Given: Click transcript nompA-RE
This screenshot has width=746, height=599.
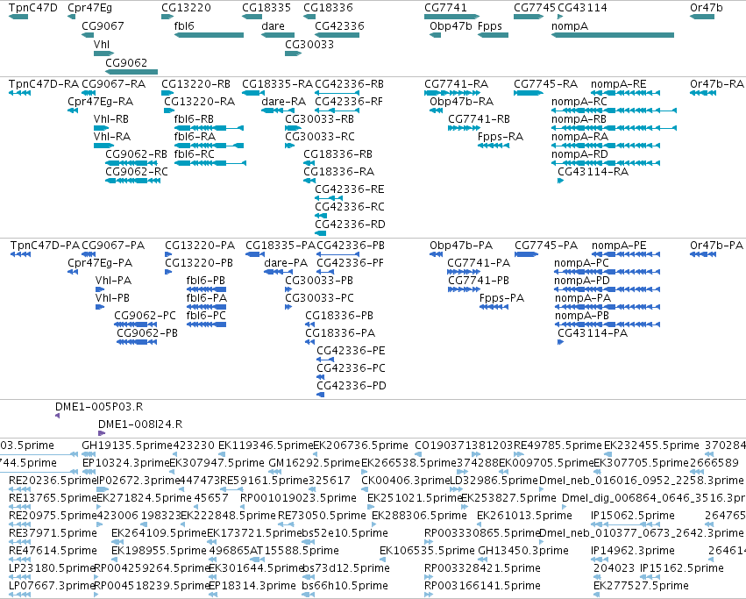Looking at the screenshot, I should (x=619, y=84).
